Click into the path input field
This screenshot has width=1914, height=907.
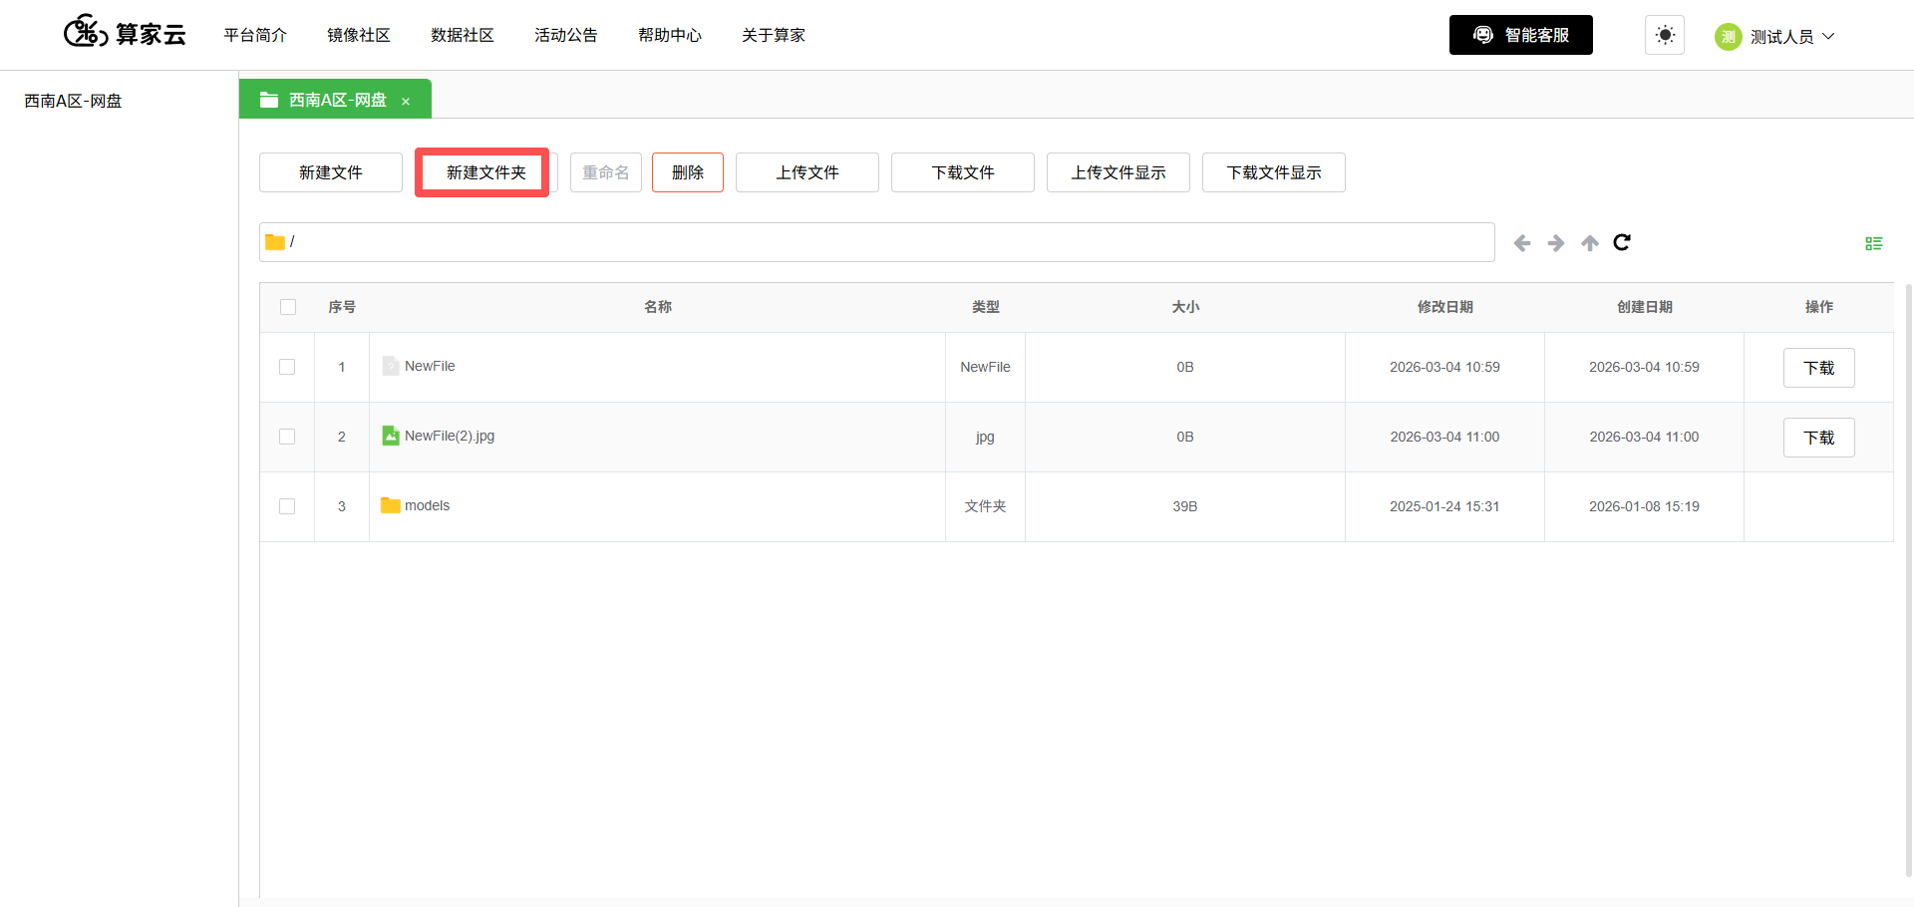[877, 242]
